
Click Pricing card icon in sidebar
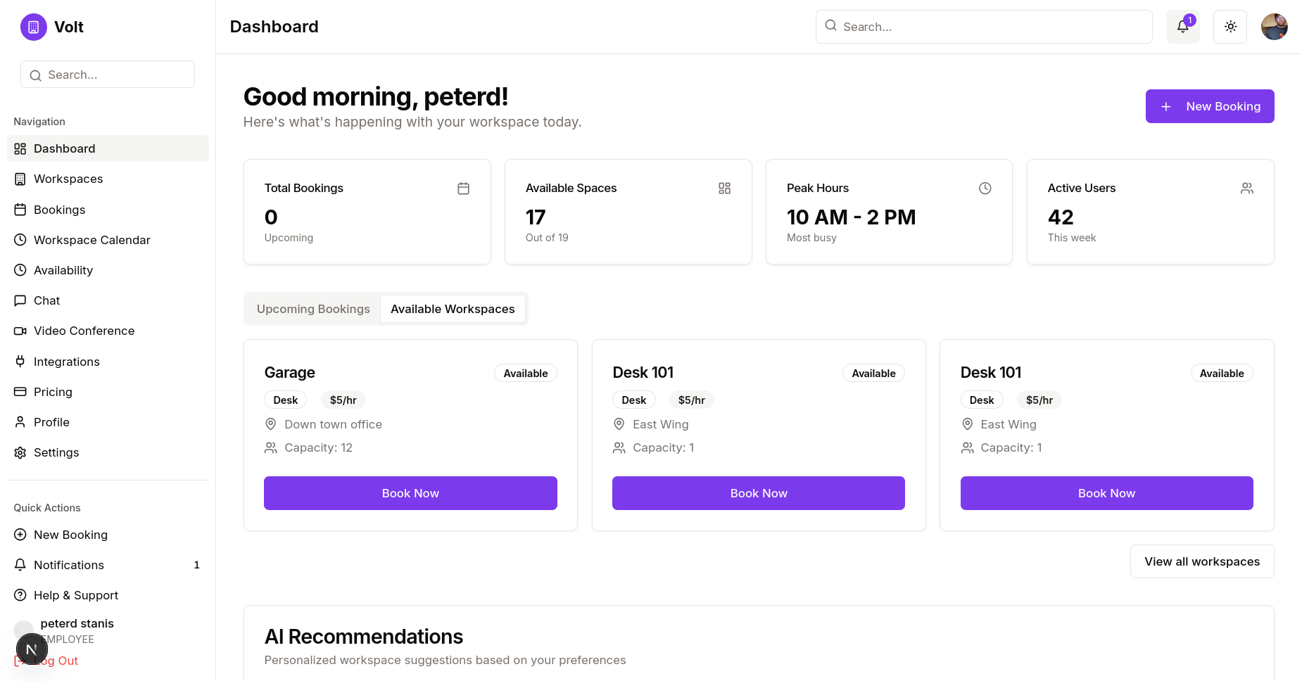pos(20,392)
